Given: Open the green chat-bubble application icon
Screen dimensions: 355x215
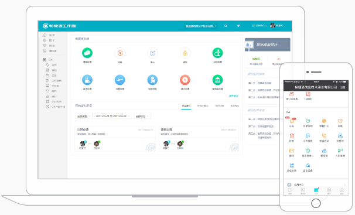Looking at the screenshot, I should click(87, 53).
